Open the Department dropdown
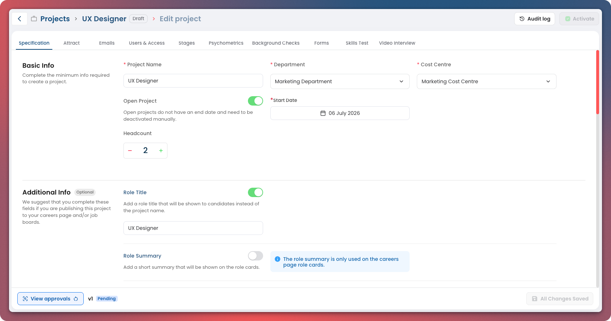This screenshot has height=321, width=611. (x=340, y=81)
